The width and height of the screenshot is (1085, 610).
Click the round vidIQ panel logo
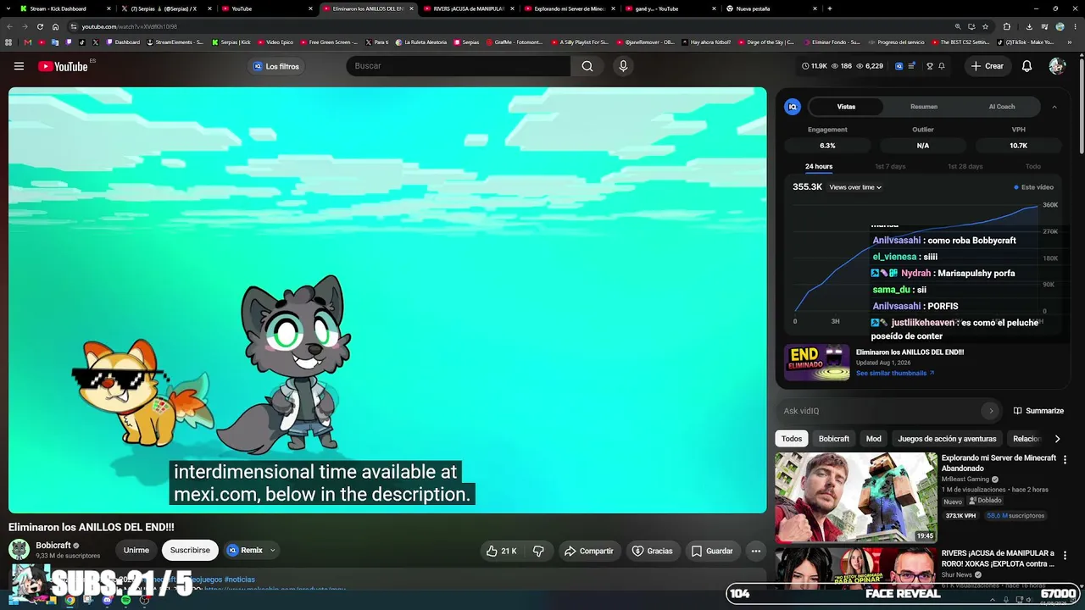pos(793,107)
